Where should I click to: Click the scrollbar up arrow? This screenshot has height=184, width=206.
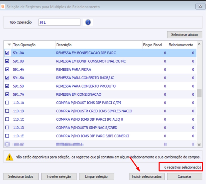[199, 44]
